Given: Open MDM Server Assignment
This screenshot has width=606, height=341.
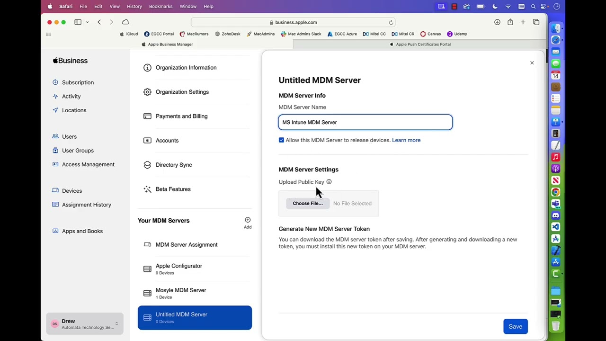Looking at the screenshot, I should coord(195,245).
